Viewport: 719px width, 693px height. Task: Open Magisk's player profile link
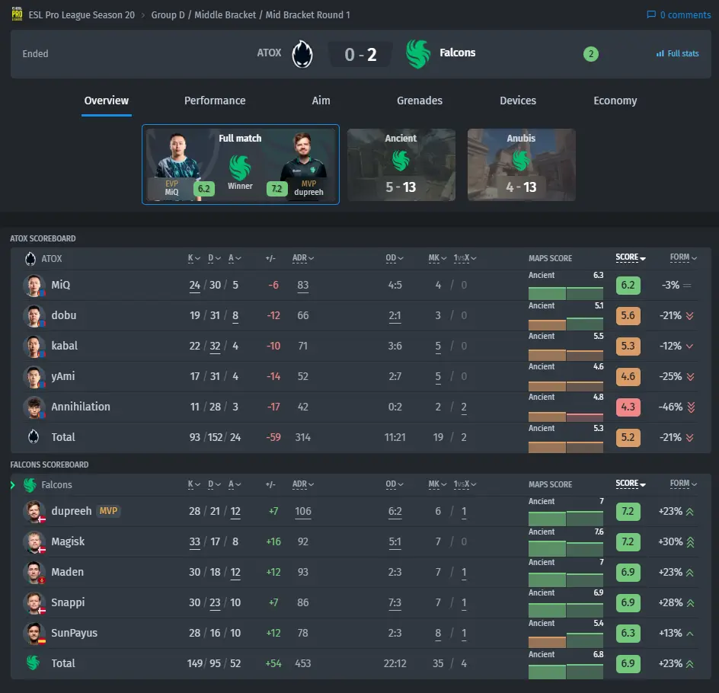click(68, 541)
